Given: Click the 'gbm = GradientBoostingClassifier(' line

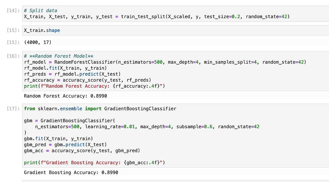Looking at the screenshot, I should click(70, 121).
